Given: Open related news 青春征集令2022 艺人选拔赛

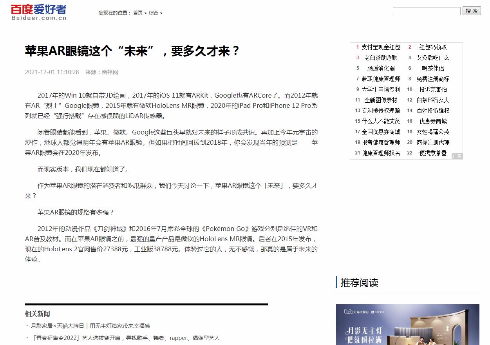Looking at the screenshot, I should 126,338.
